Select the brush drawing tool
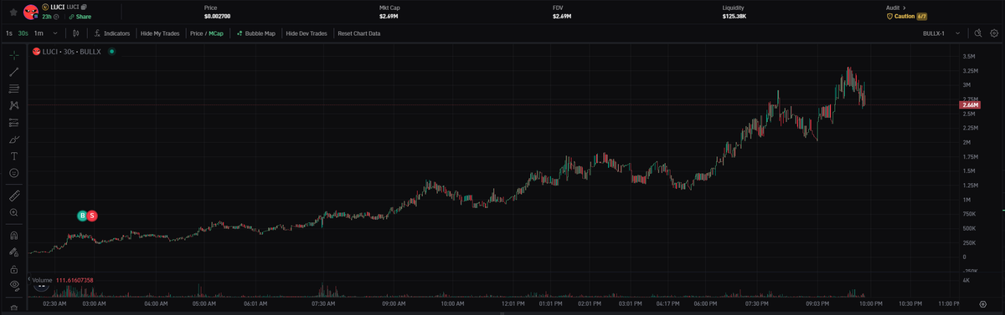This screenshot has width=1005, height=315. click(x=14, y=139)
